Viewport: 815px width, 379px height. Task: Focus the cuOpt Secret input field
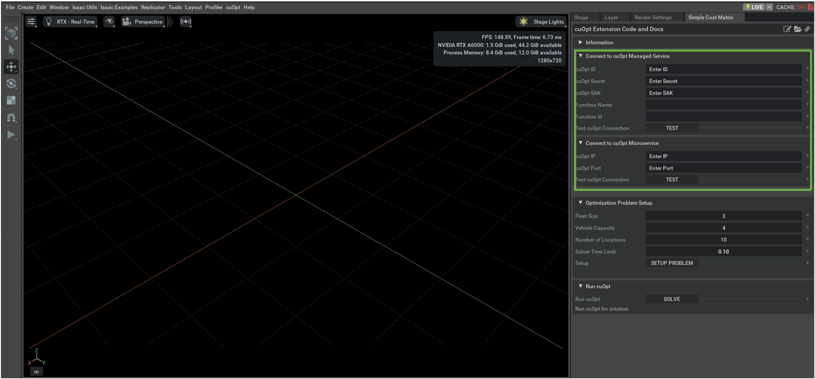724,81
